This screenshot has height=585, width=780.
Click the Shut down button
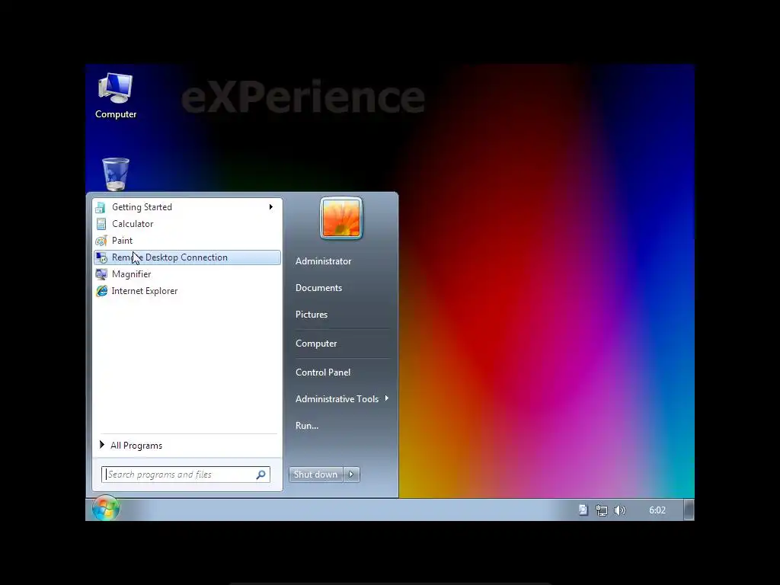316,475
